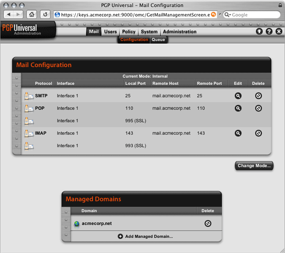This screenshot has width=285, height=253.
Task: Open help with the question mark icon
Action: tap(269, 31)
